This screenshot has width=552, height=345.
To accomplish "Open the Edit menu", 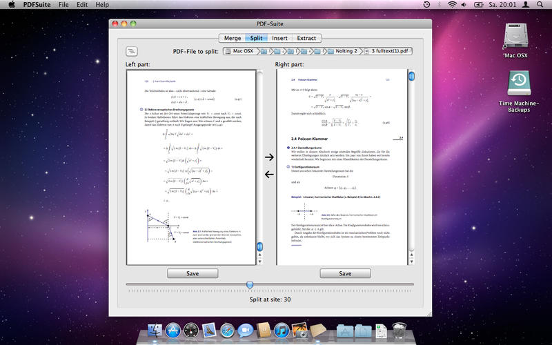I will tap(82, 5).
